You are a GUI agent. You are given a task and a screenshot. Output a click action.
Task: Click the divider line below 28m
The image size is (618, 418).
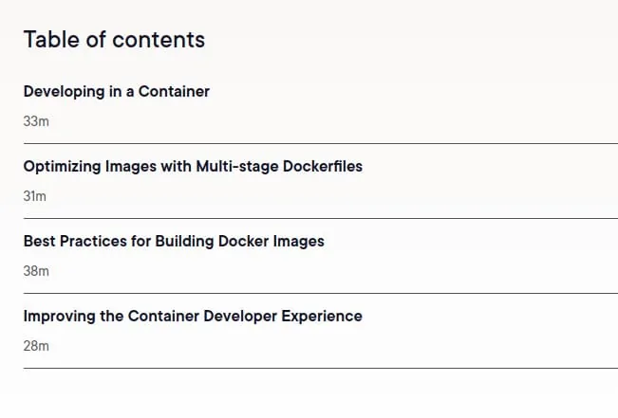[321, 369]
